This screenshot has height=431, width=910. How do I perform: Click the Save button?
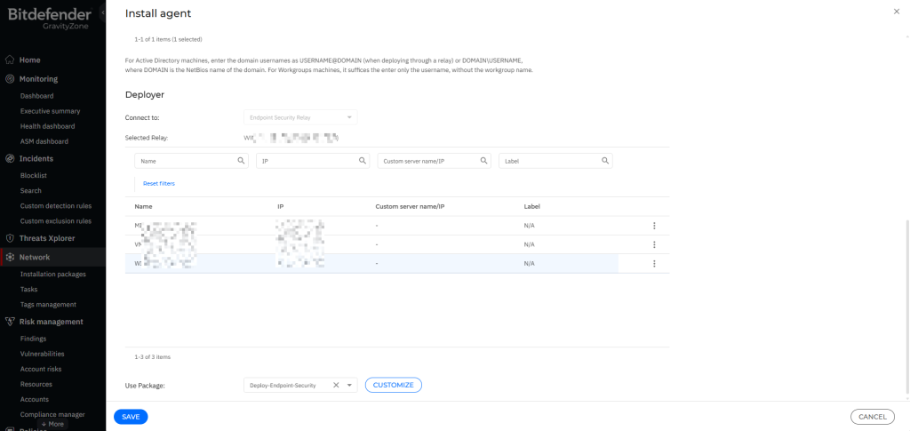(x=131, y=416)
